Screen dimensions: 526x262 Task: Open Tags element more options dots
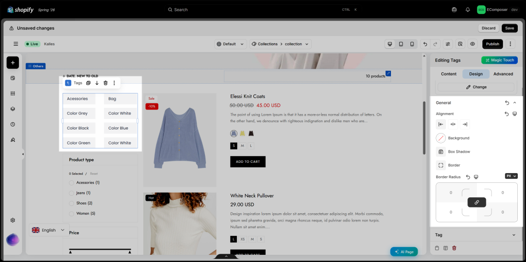[x=114, y=83]
